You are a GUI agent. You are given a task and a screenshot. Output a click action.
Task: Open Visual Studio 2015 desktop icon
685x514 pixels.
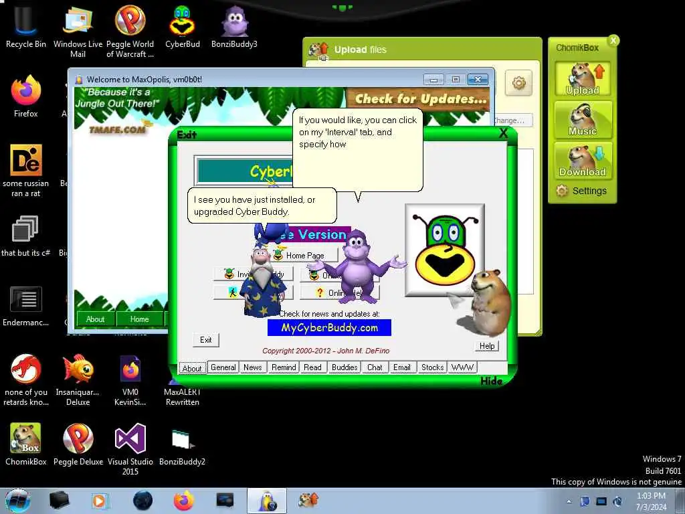130,448
